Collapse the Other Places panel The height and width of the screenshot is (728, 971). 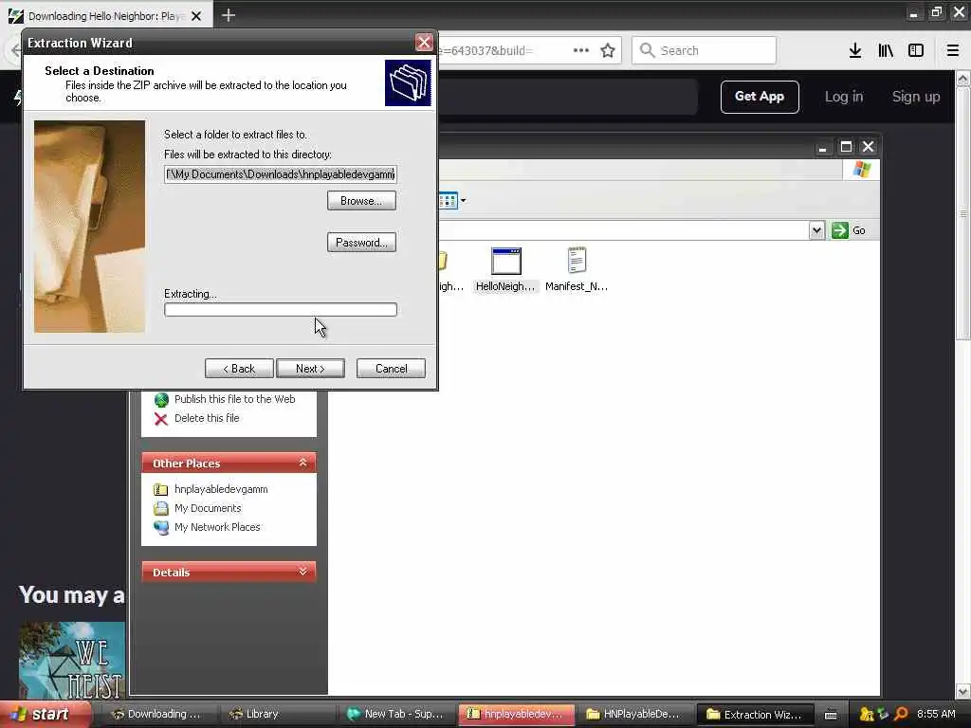[302, 463]
